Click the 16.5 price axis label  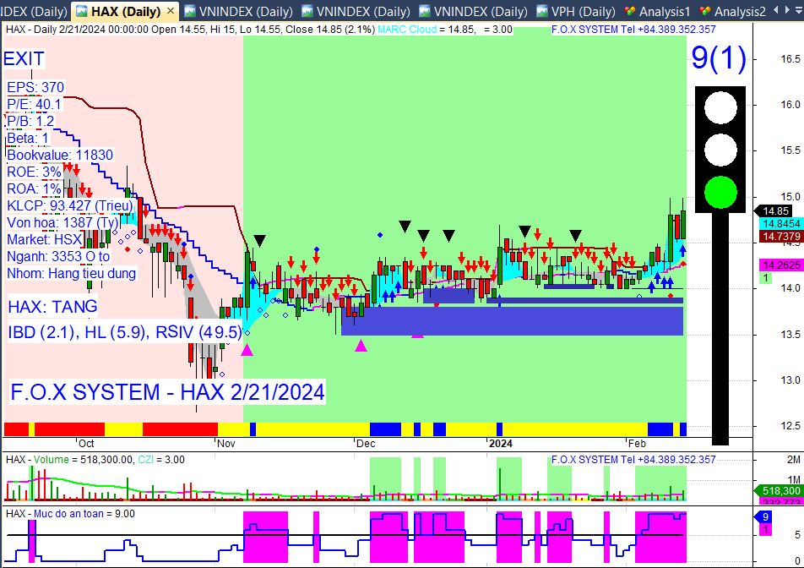pos(790,59)
